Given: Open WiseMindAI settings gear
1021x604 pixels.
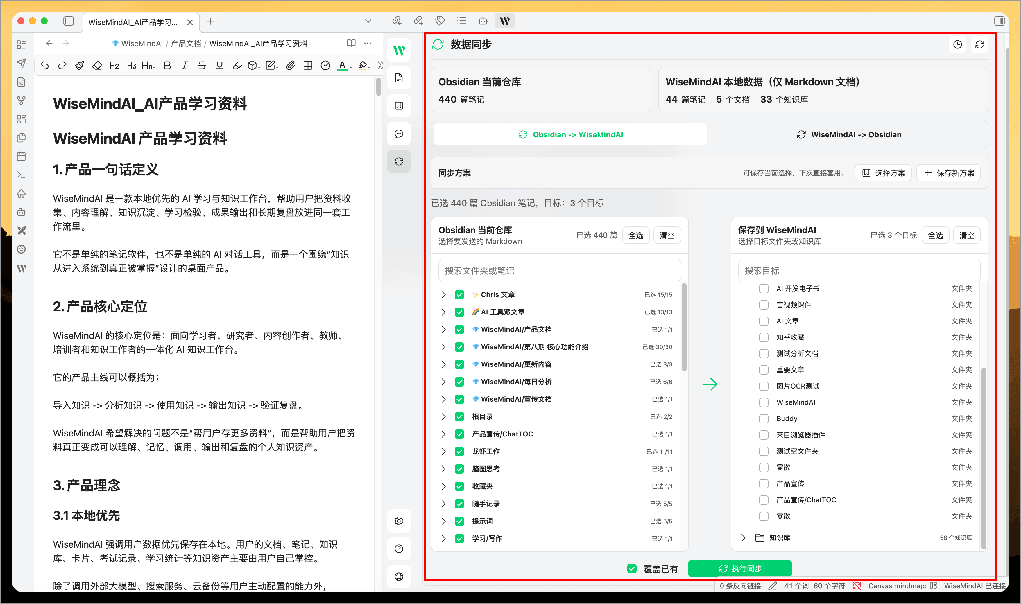Looking at the screenshot, I should point(399,521).
